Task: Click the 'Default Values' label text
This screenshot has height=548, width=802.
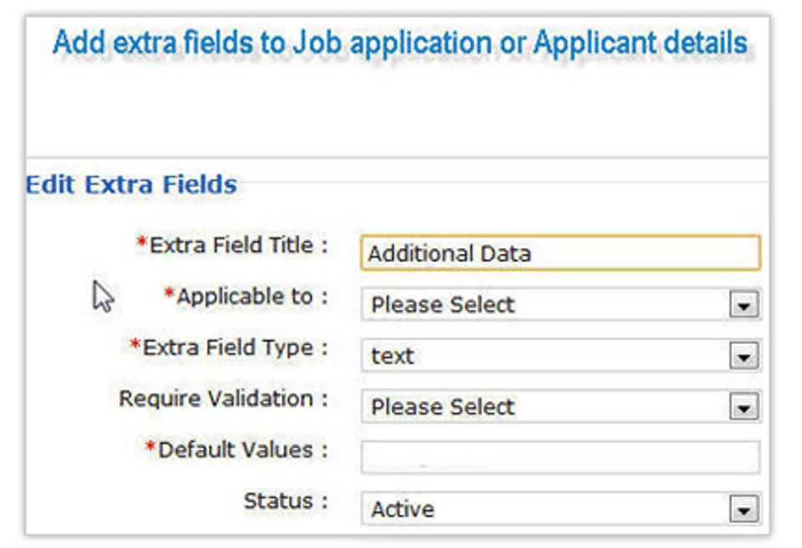Action: point(241,449)
